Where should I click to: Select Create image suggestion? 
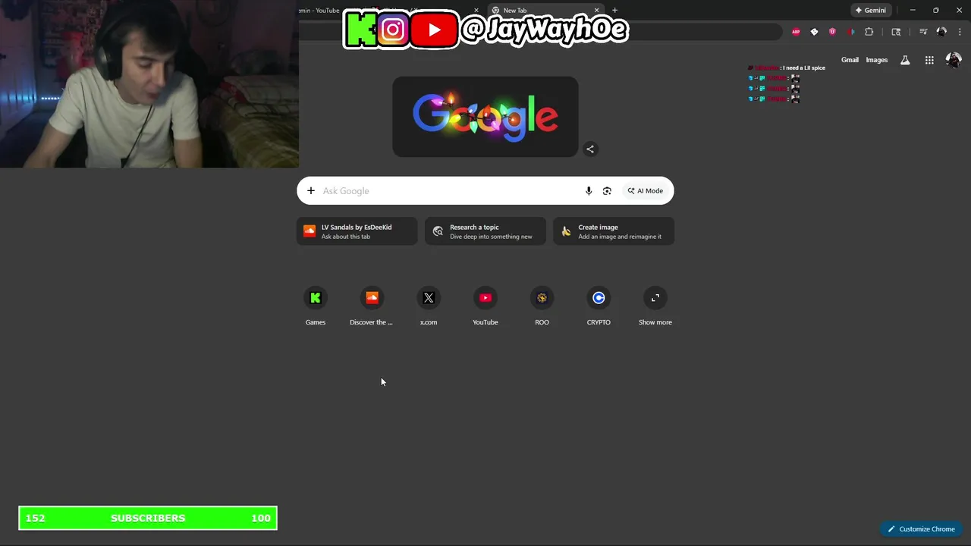pyautogui.click(x=614, y=231)
